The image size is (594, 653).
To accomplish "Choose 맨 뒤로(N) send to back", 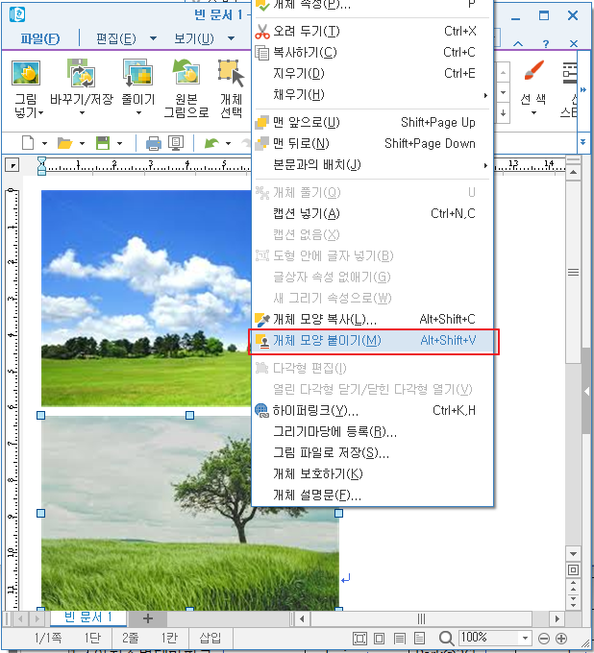I will point(372,144).
